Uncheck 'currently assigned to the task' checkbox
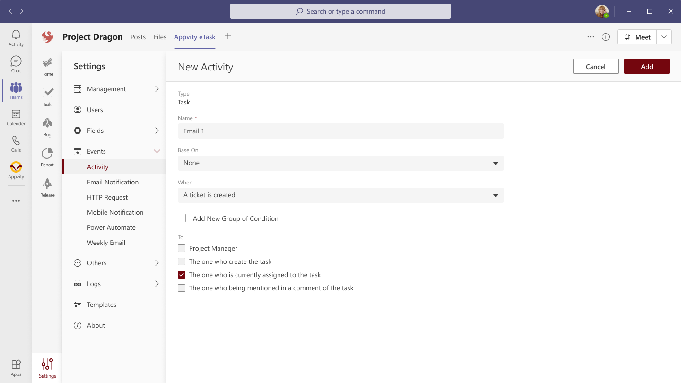681x383 pixels. pyautogui.click(x=182, y=275)
